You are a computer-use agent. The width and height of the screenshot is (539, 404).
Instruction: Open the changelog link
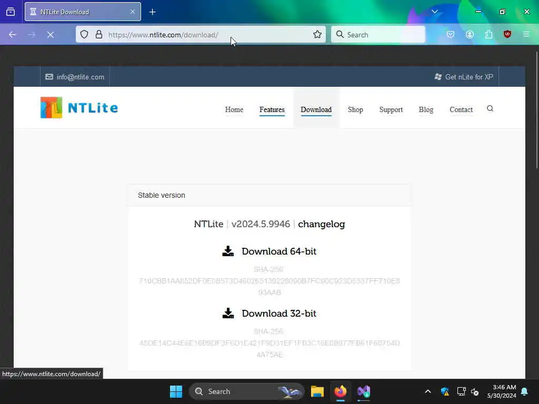322,224
